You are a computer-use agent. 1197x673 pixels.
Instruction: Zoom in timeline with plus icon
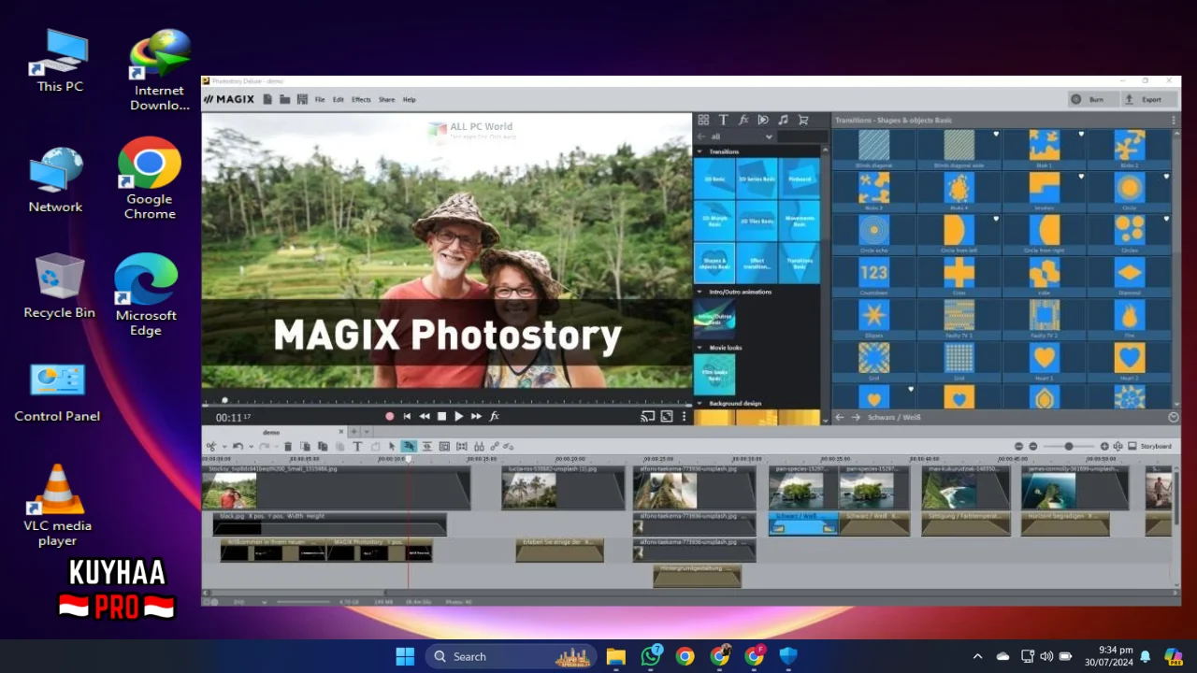point(1104,447)
